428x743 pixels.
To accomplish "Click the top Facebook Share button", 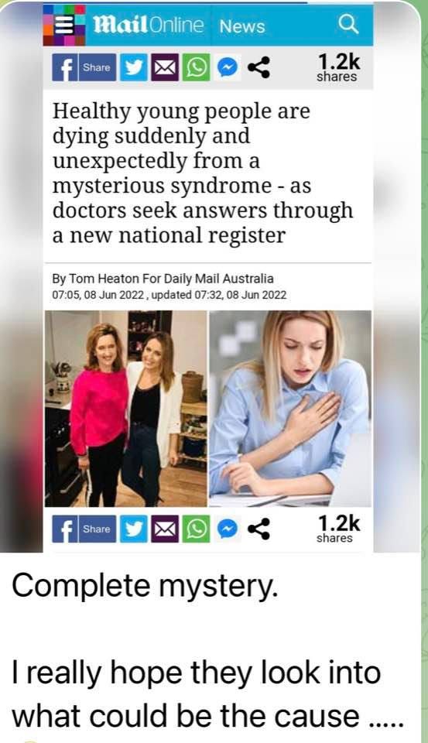I will pyautogui.click(x=84, y=67).
